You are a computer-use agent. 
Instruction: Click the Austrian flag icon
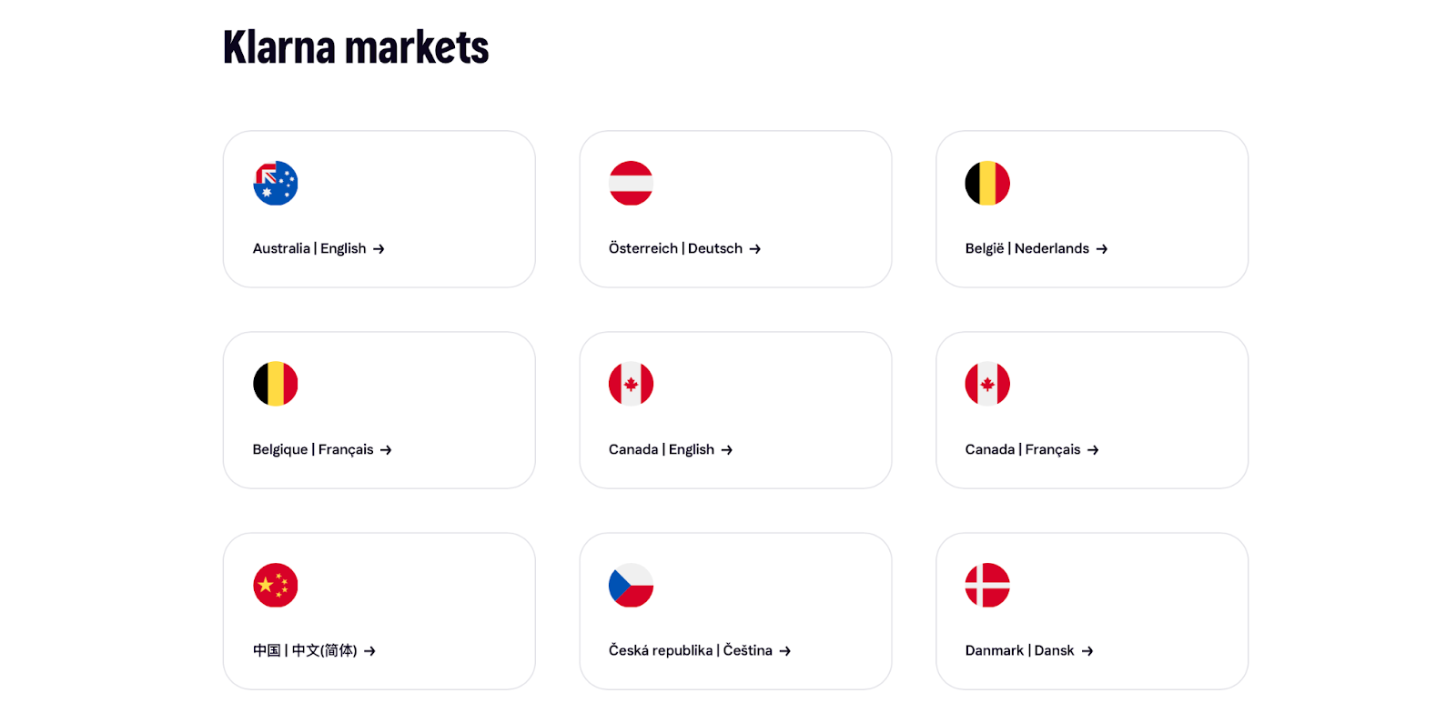click(632, 183)
